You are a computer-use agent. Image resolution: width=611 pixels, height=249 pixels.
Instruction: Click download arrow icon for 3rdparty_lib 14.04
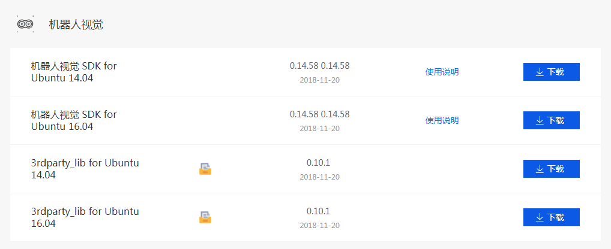[540, 169]
